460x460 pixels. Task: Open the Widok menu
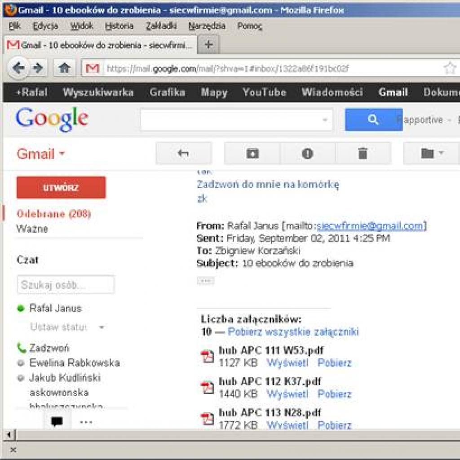(x=82, y=26)
